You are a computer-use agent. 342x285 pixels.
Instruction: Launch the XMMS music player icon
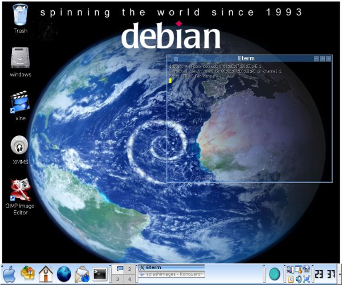coord(19,145)
